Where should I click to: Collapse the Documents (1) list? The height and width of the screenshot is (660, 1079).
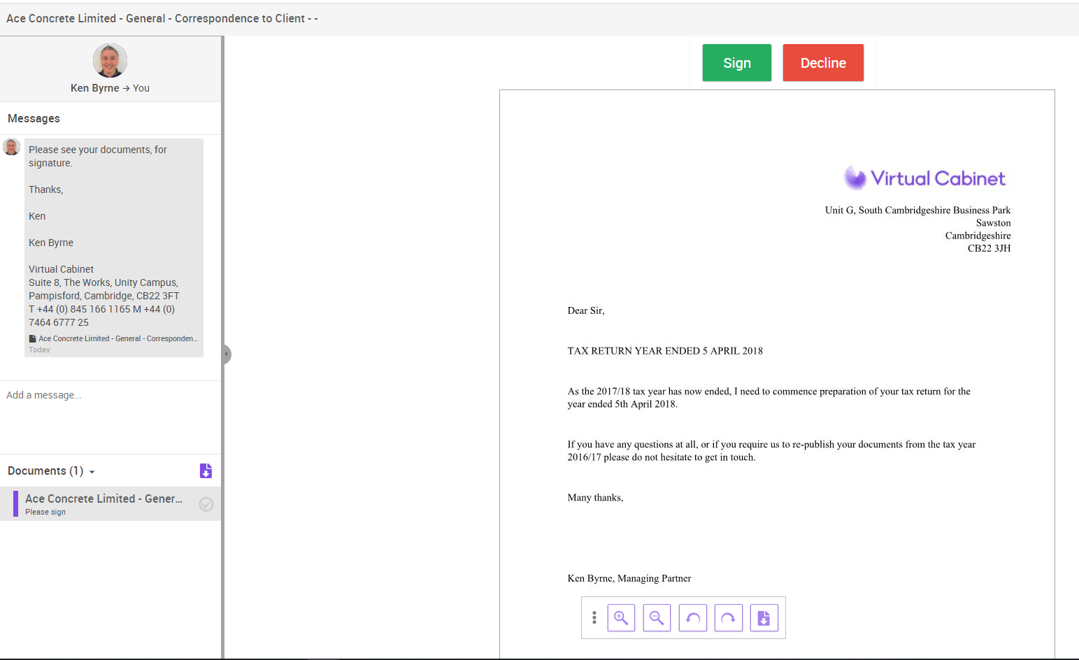click(92, 471)
